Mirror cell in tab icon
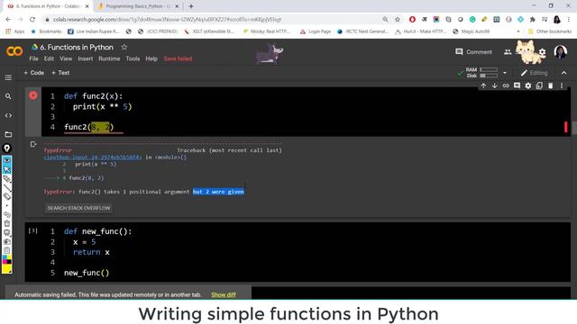This screenshot has width=577, height=324. click(539, 85)
